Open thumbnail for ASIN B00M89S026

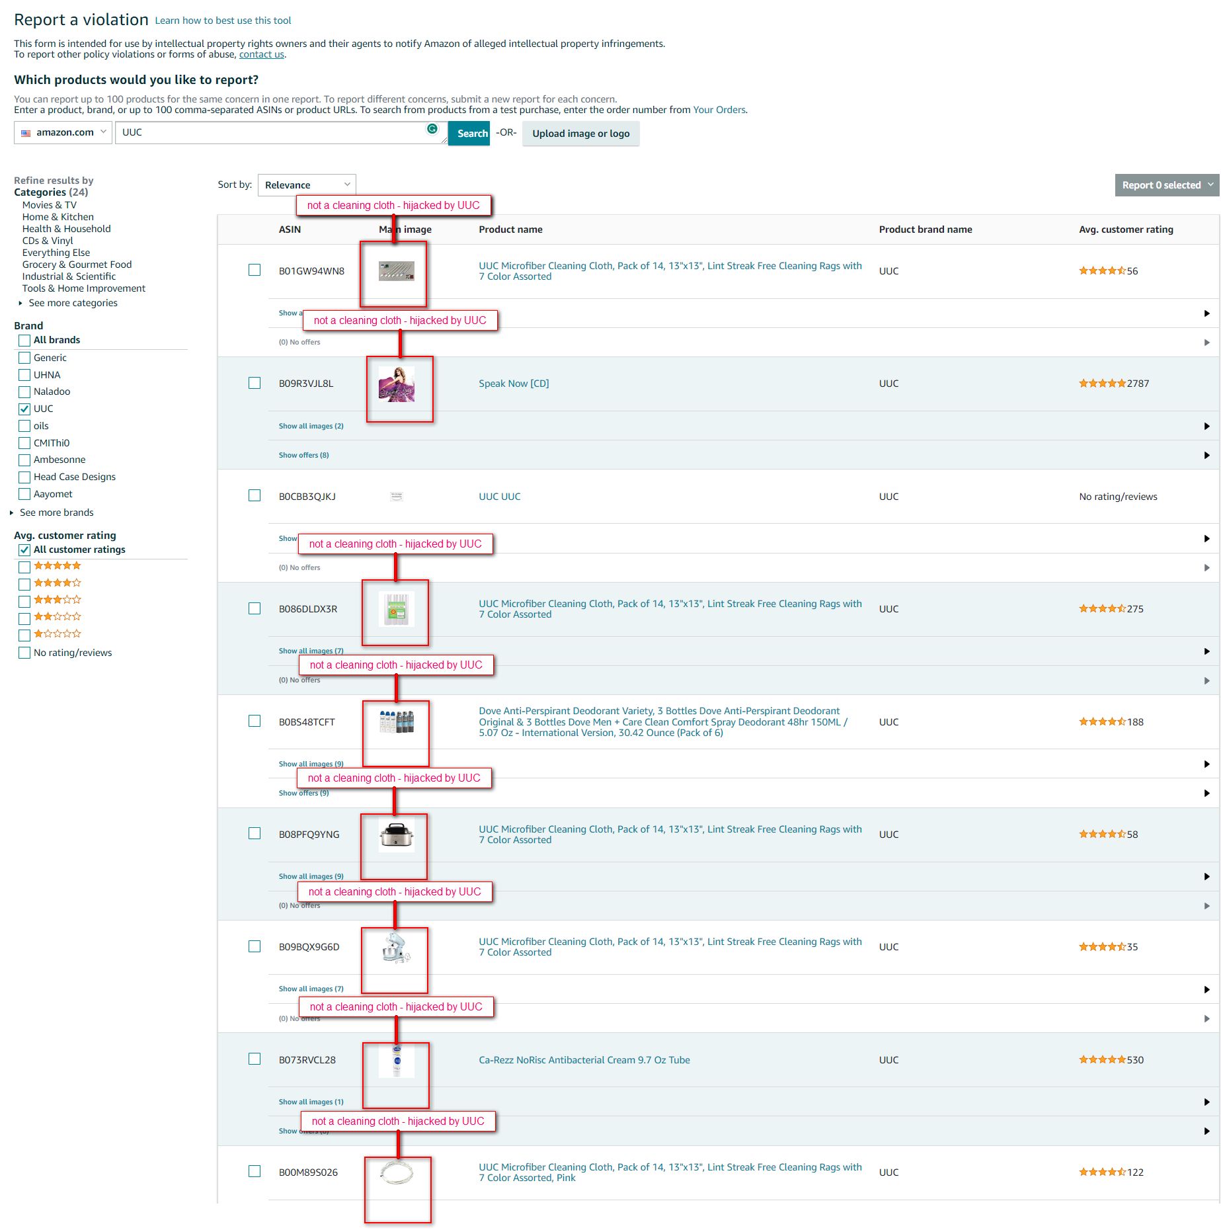tap(397, 1173)
